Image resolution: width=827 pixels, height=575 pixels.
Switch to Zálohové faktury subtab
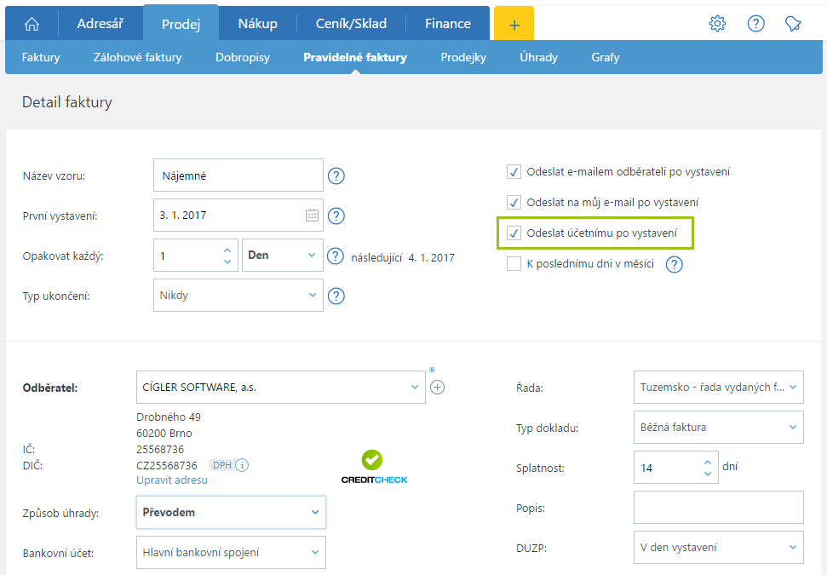pyautogui.click(x=138, y=57)
